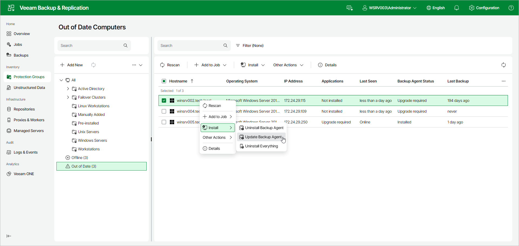Open Proxies & Workers in sidebar

click(27, 120)
